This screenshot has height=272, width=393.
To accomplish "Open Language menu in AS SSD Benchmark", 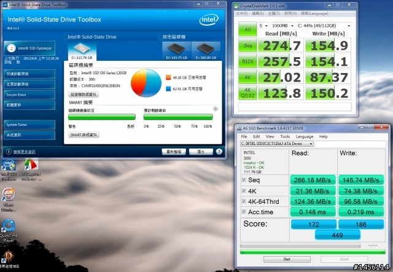I will coord(305,137).
